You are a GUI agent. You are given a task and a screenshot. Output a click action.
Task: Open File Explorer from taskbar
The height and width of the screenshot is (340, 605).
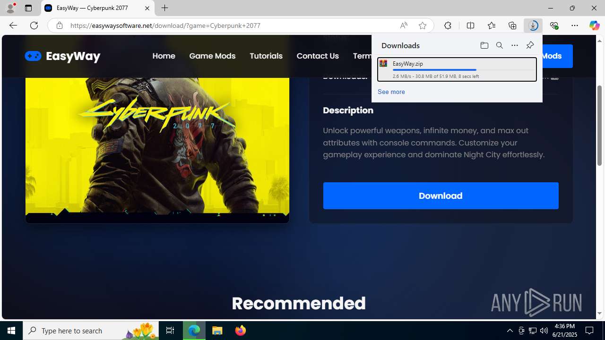[217, 331]
